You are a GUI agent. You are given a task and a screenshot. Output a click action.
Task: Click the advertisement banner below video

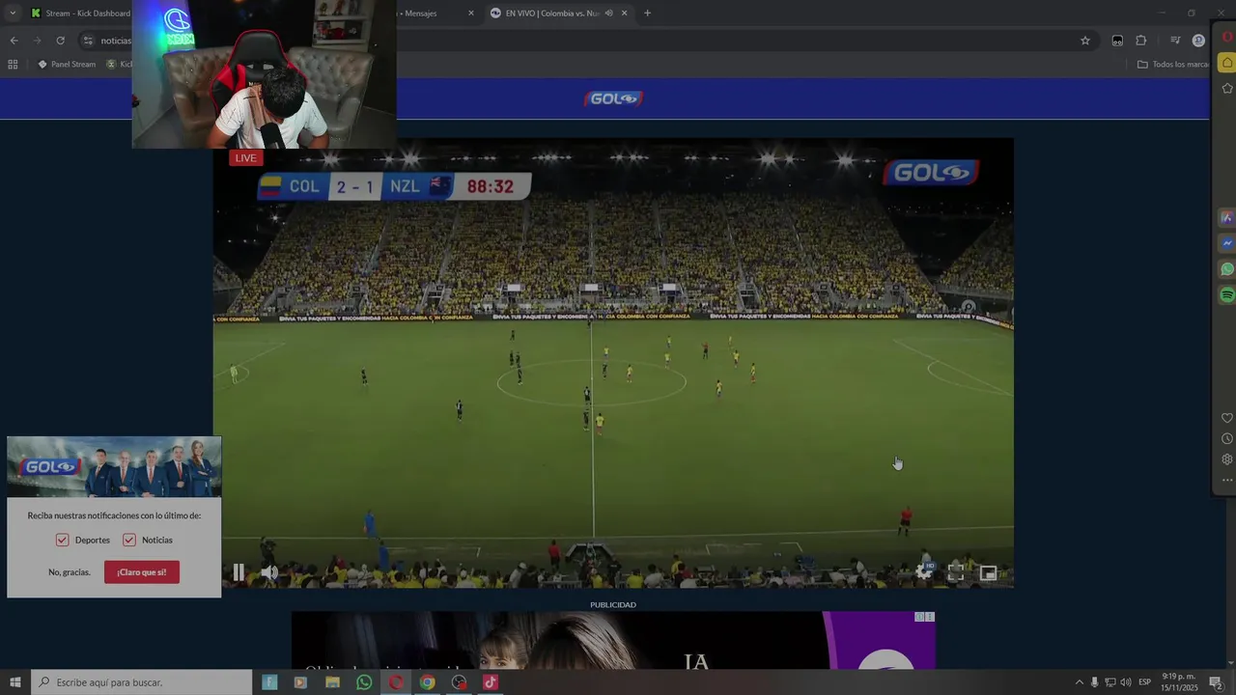point(613,640)
